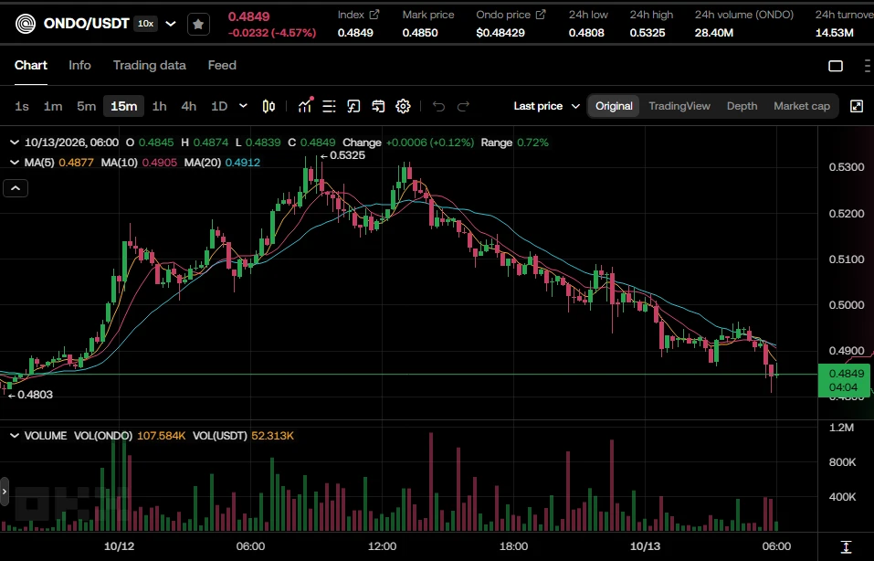
Task: Open the Ondo price external link icon
Action: click(x=541, y=15)
